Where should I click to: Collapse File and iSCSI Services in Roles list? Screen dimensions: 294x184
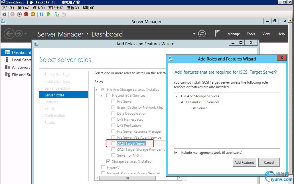point(102,96)
